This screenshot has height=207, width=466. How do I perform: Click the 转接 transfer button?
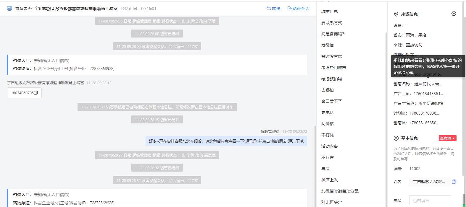[x=273, y=9]
